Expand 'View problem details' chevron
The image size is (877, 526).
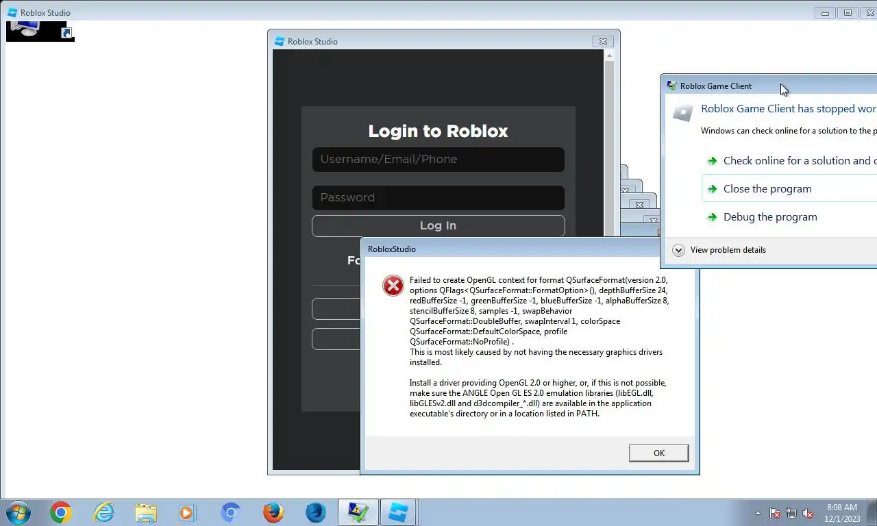[x=678, y=250]
